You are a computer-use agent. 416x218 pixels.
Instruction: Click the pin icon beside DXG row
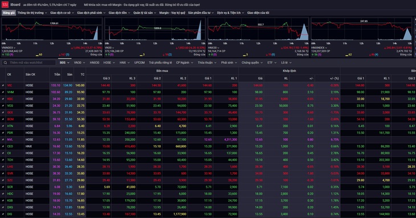coord(3,207)
